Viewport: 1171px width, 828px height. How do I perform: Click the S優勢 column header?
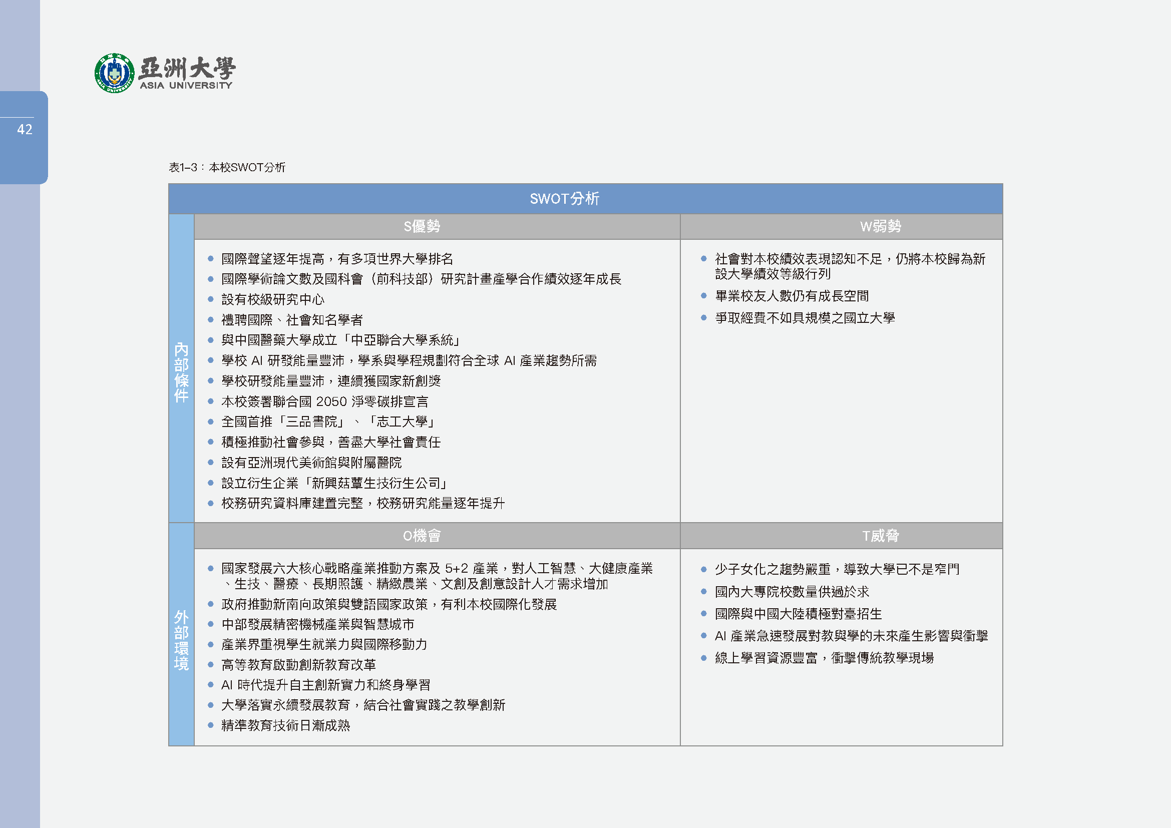pos(437,226)
